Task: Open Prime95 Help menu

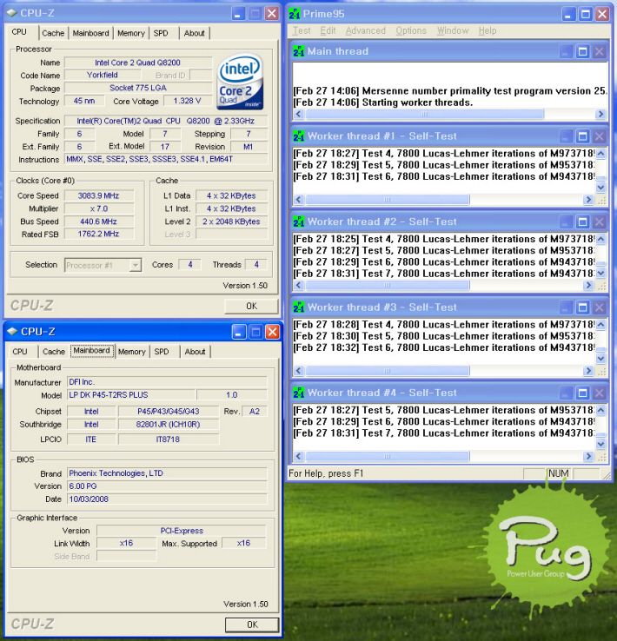Action: 488,30
